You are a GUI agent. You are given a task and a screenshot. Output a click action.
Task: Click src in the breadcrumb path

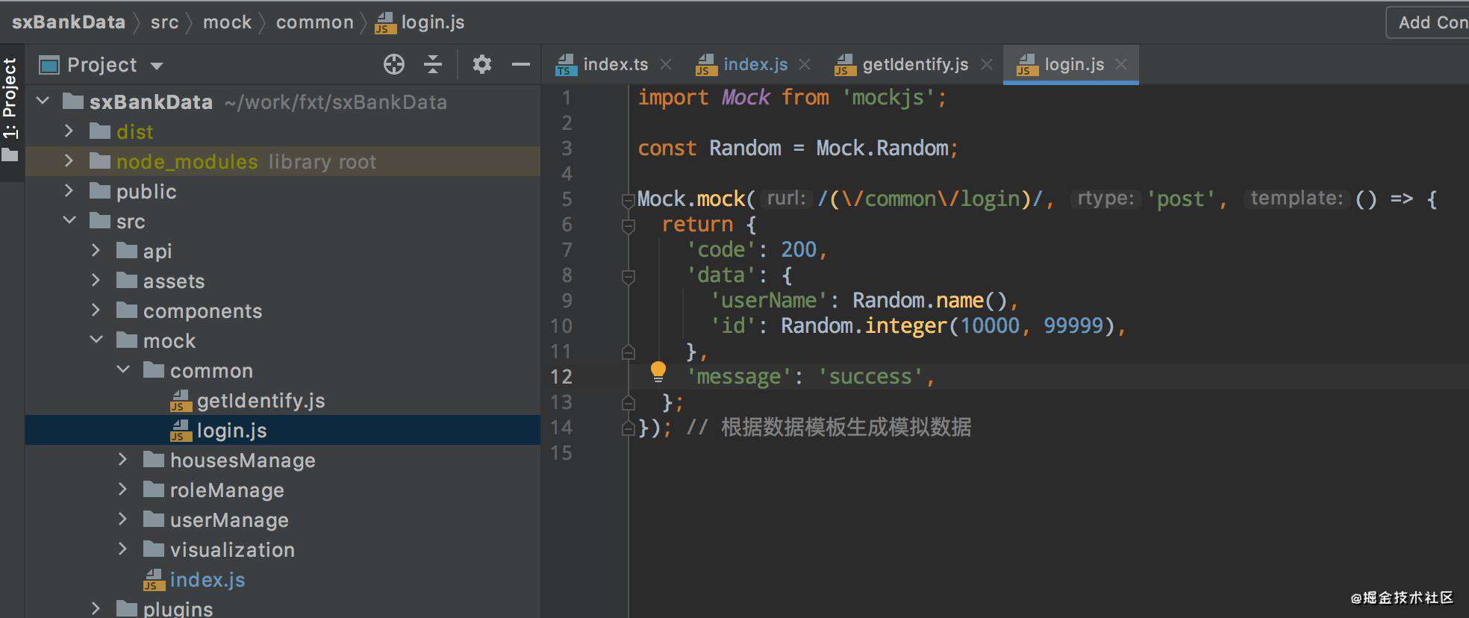[164, 22]
